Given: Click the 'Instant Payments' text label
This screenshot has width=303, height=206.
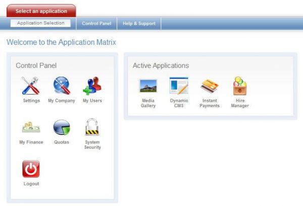Looking at the screenshot, I should [x=209, y=103].
